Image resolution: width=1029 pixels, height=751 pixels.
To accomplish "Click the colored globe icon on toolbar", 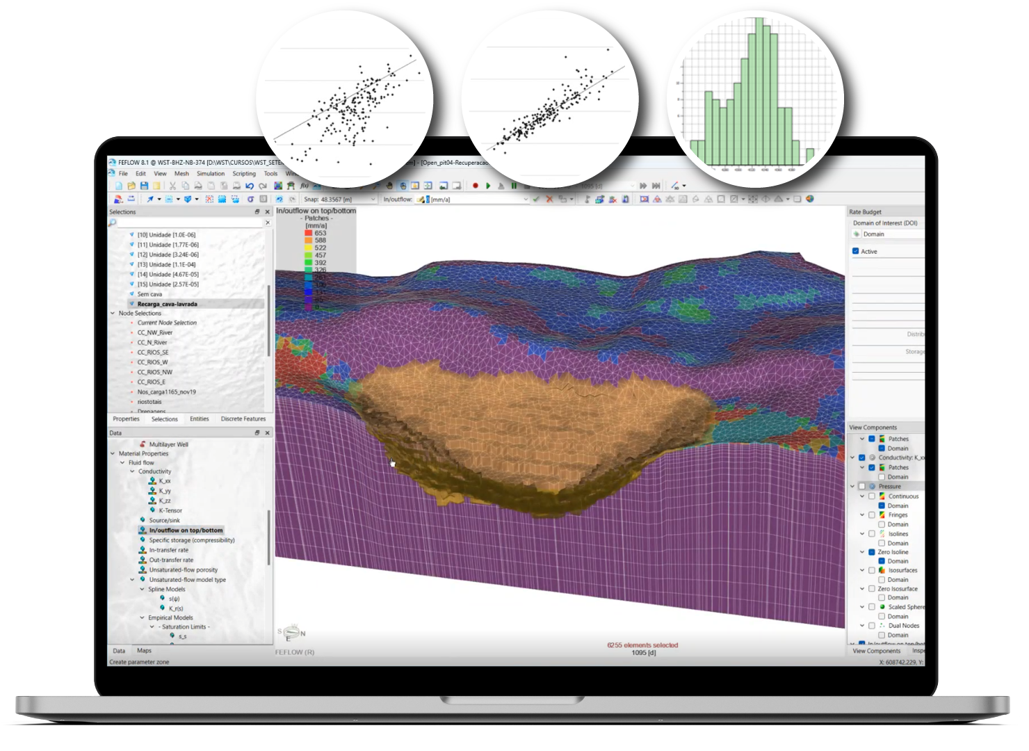I will (x=809, y=199).
